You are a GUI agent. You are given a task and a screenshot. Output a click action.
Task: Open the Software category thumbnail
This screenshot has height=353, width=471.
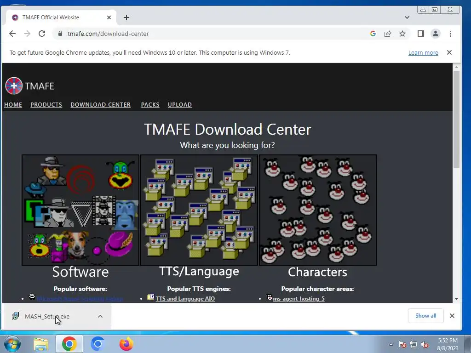(x=80, y=210)
